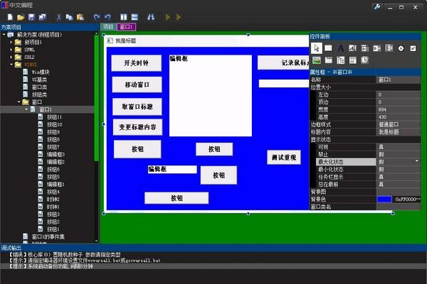Image resolution: width=427 pixels, height=284 pixels.
Task: Expand the SDL2 folder node
Action: [11, 58]
